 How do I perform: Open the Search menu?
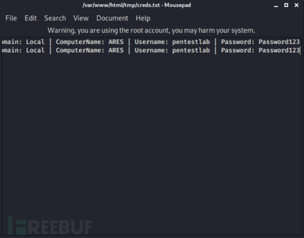coord(55,18)
